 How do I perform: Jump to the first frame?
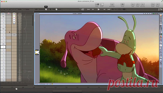pyautogui.click(x=88, y=9)
